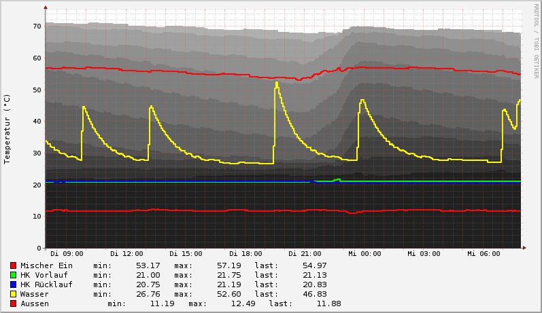Click the red Mischer Ein legend swatch

13,265
